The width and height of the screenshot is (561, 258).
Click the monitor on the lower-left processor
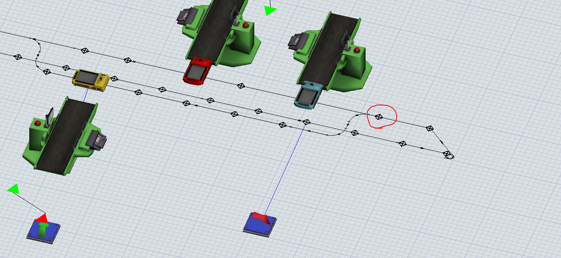coord(50,116)
